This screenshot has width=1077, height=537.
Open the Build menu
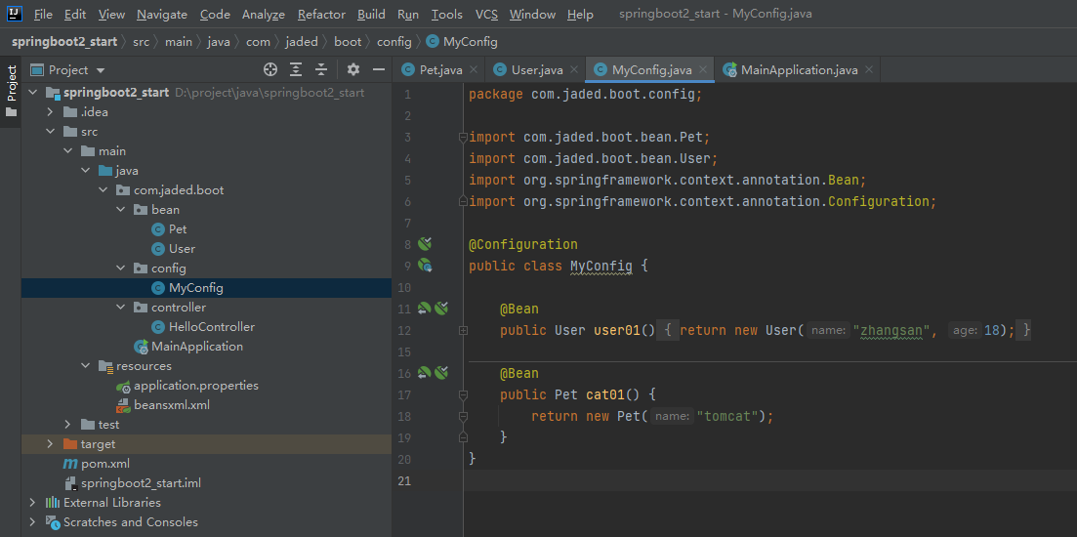coord(372,15)
